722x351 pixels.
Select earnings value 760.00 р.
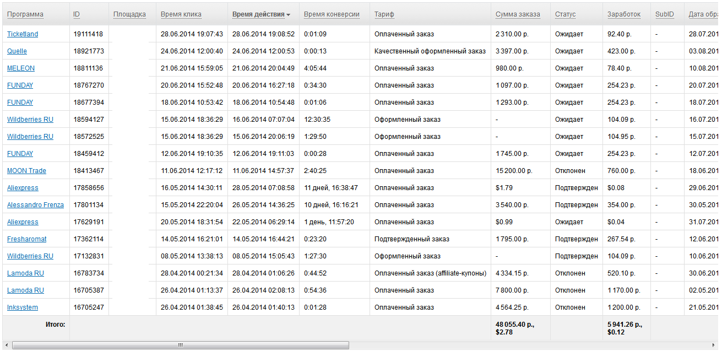(621, 171)
